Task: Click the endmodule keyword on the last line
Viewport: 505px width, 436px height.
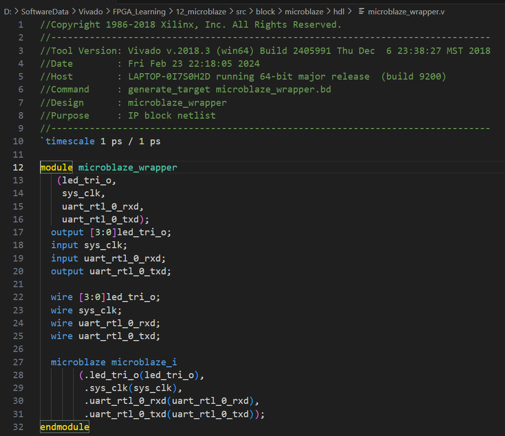Action: coord(65,427)
